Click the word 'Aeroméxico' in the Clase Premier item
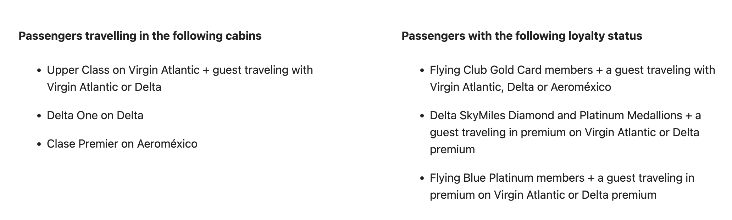This screenshot has height=220, width=732. coord(167,144)
